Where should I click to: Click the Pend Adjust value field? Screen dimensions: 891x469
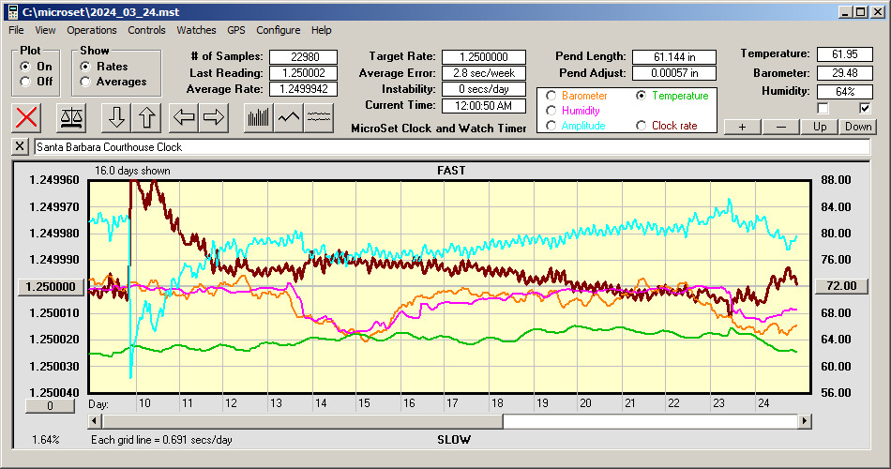pyautogui.click(x=674, y=73)
